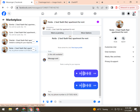Search within the Reida conversation
Screen dimensions: 140x112
click(123, 38)
